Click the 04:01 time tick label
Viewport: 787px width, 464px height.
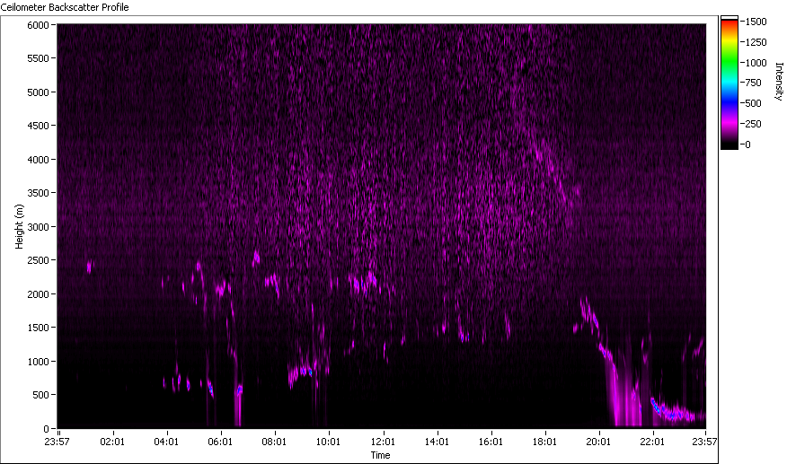point(166,442)
